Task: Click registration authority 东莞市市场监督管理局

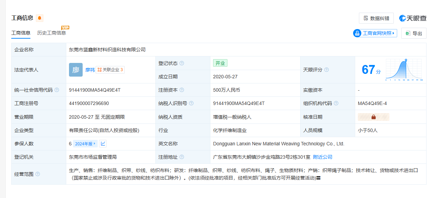Action: pos(93,157)
